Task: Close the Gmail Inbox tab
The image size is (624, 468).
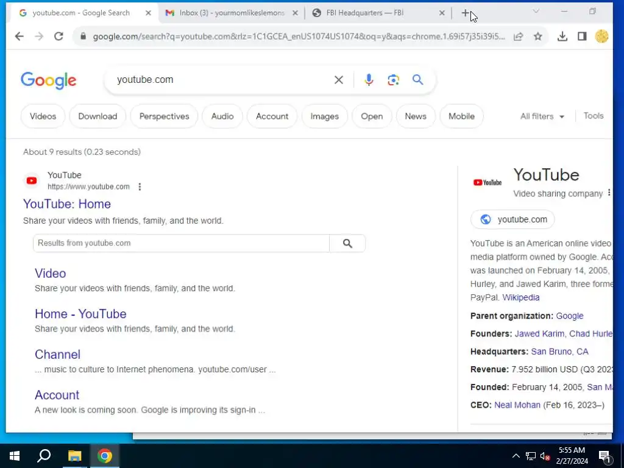Action: coord(295,13)
